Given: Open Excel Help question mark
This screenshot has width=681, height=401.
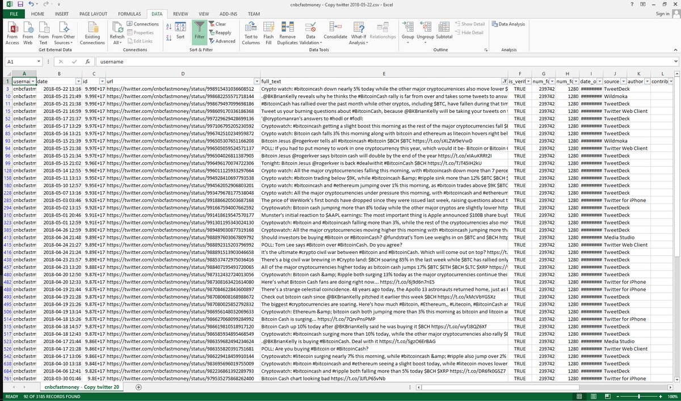Looking at the screenshot, I should pos(633,4).
